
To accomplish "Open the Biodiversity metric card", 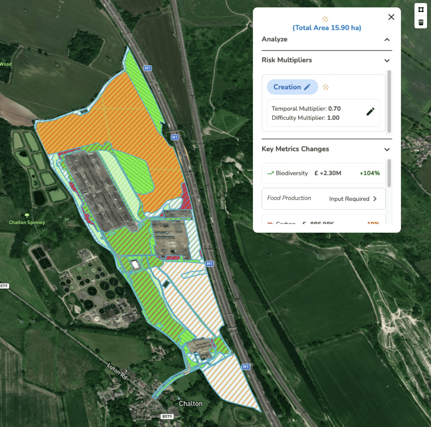I will 323,173.
